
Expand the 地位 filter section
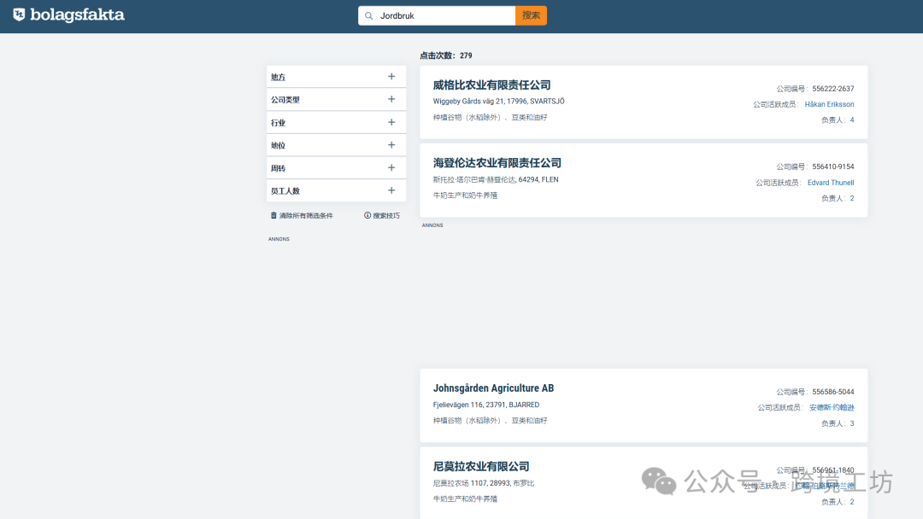point(391,145)
